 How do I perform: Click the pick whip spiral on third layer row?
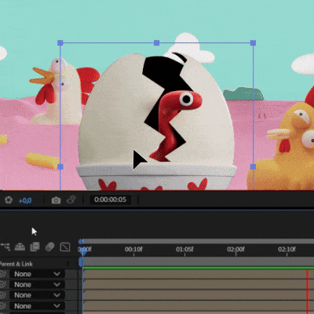click(x=3, y=295)
